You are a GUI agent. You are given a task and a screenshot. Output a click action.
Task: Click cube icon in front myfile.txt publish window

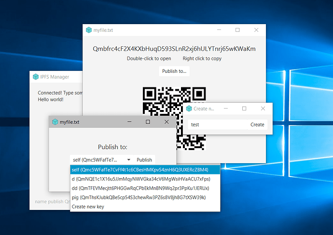tap(55, 122)
